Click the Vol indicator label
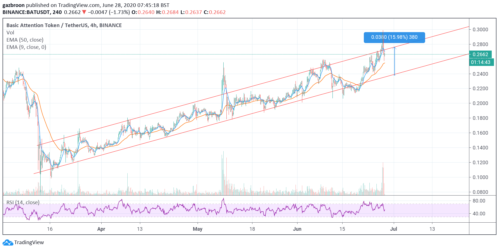The image size is (499, 250). coord(10,32)
